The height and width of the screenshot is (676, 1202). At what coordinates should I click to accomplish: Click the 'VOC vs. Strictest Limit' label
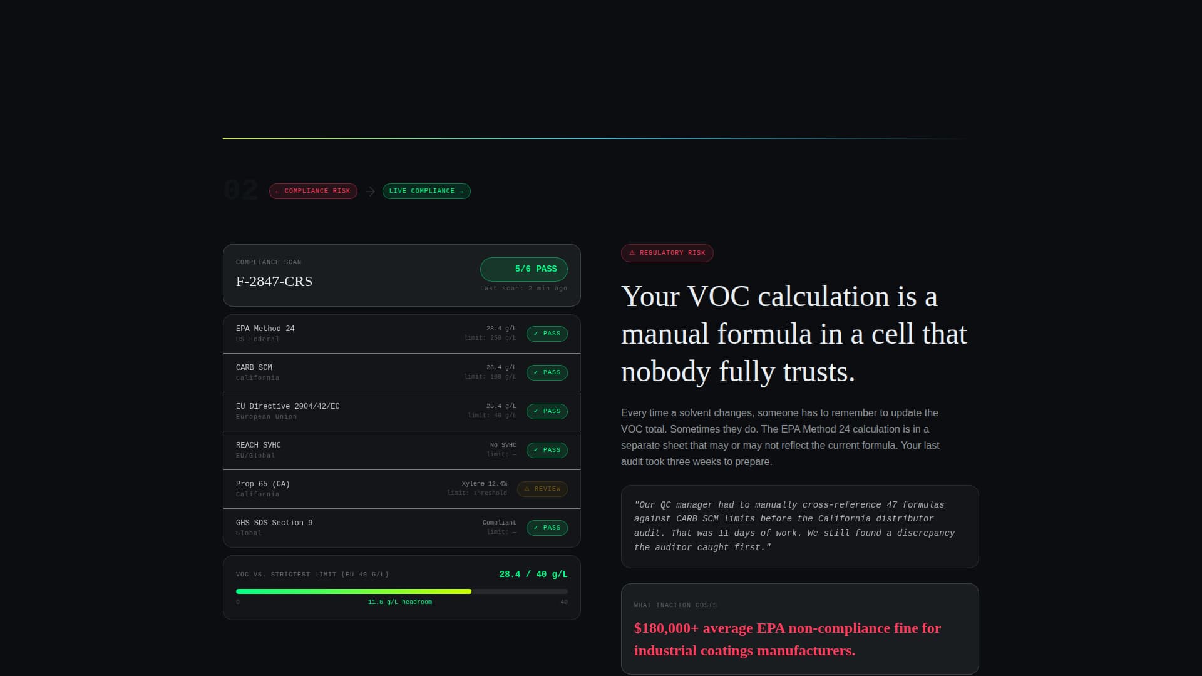pos(312,575)
